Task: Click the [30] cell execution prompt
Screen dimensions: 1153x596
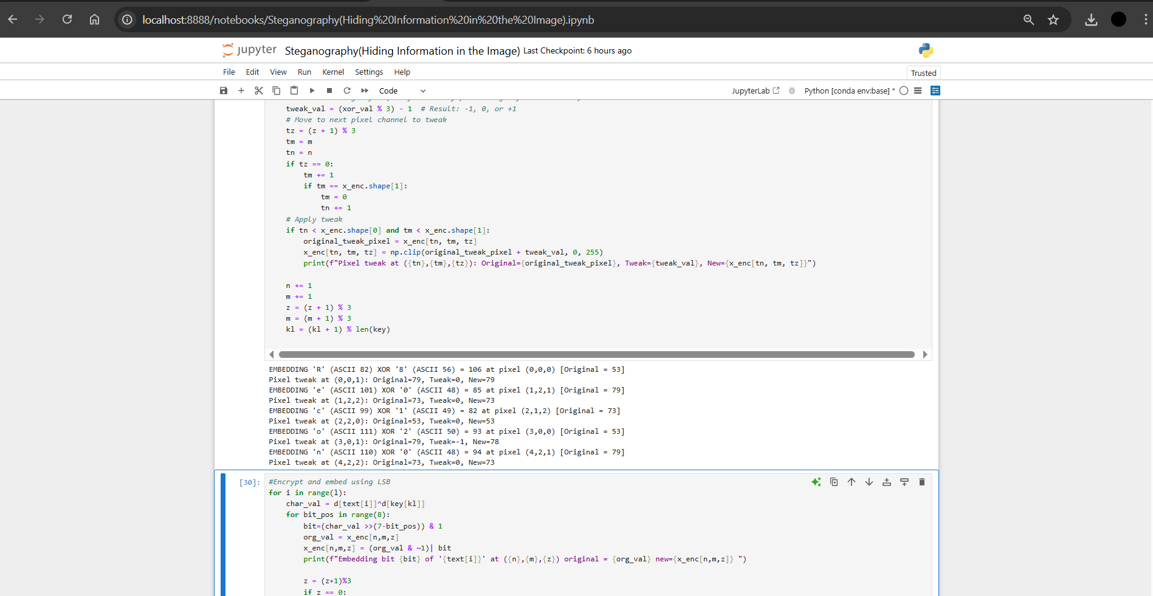Action: pyautogui.click(x=249, y=482)
